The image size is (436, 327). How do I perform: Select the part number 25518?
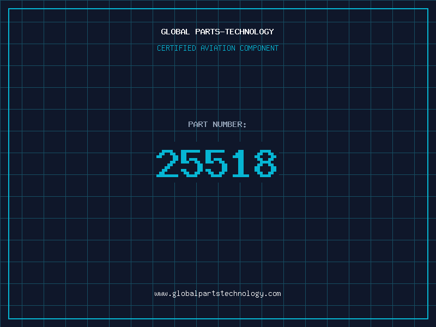click(x=216, y=163)
